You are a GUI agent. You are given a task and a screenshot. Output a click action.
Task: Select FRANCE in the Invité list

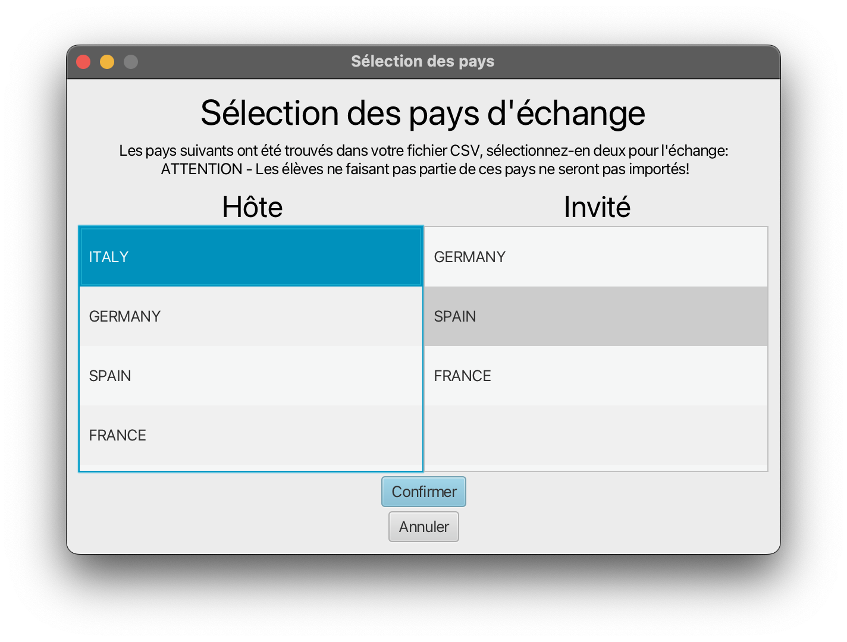(x=595, y=375)
